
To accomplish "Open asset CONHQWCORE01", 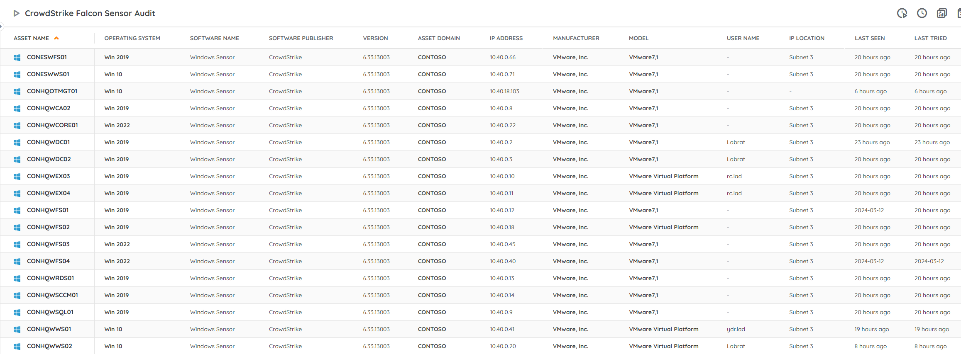I will [x=52, y=125].
